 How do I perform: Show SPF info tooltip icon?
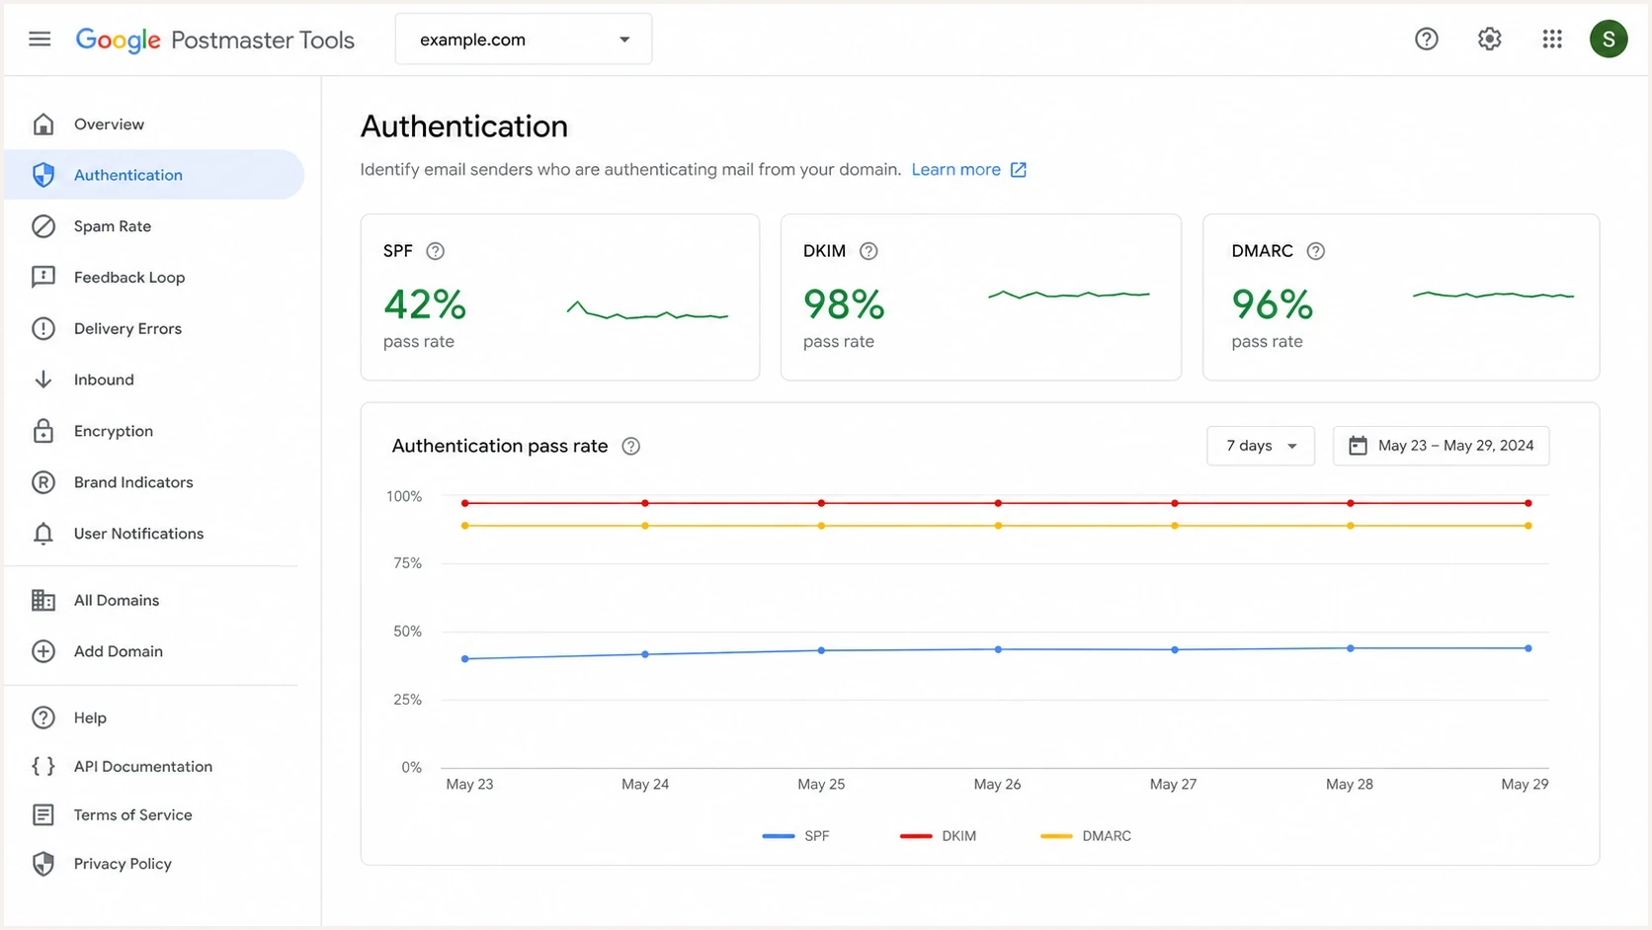tap(435, 251)
